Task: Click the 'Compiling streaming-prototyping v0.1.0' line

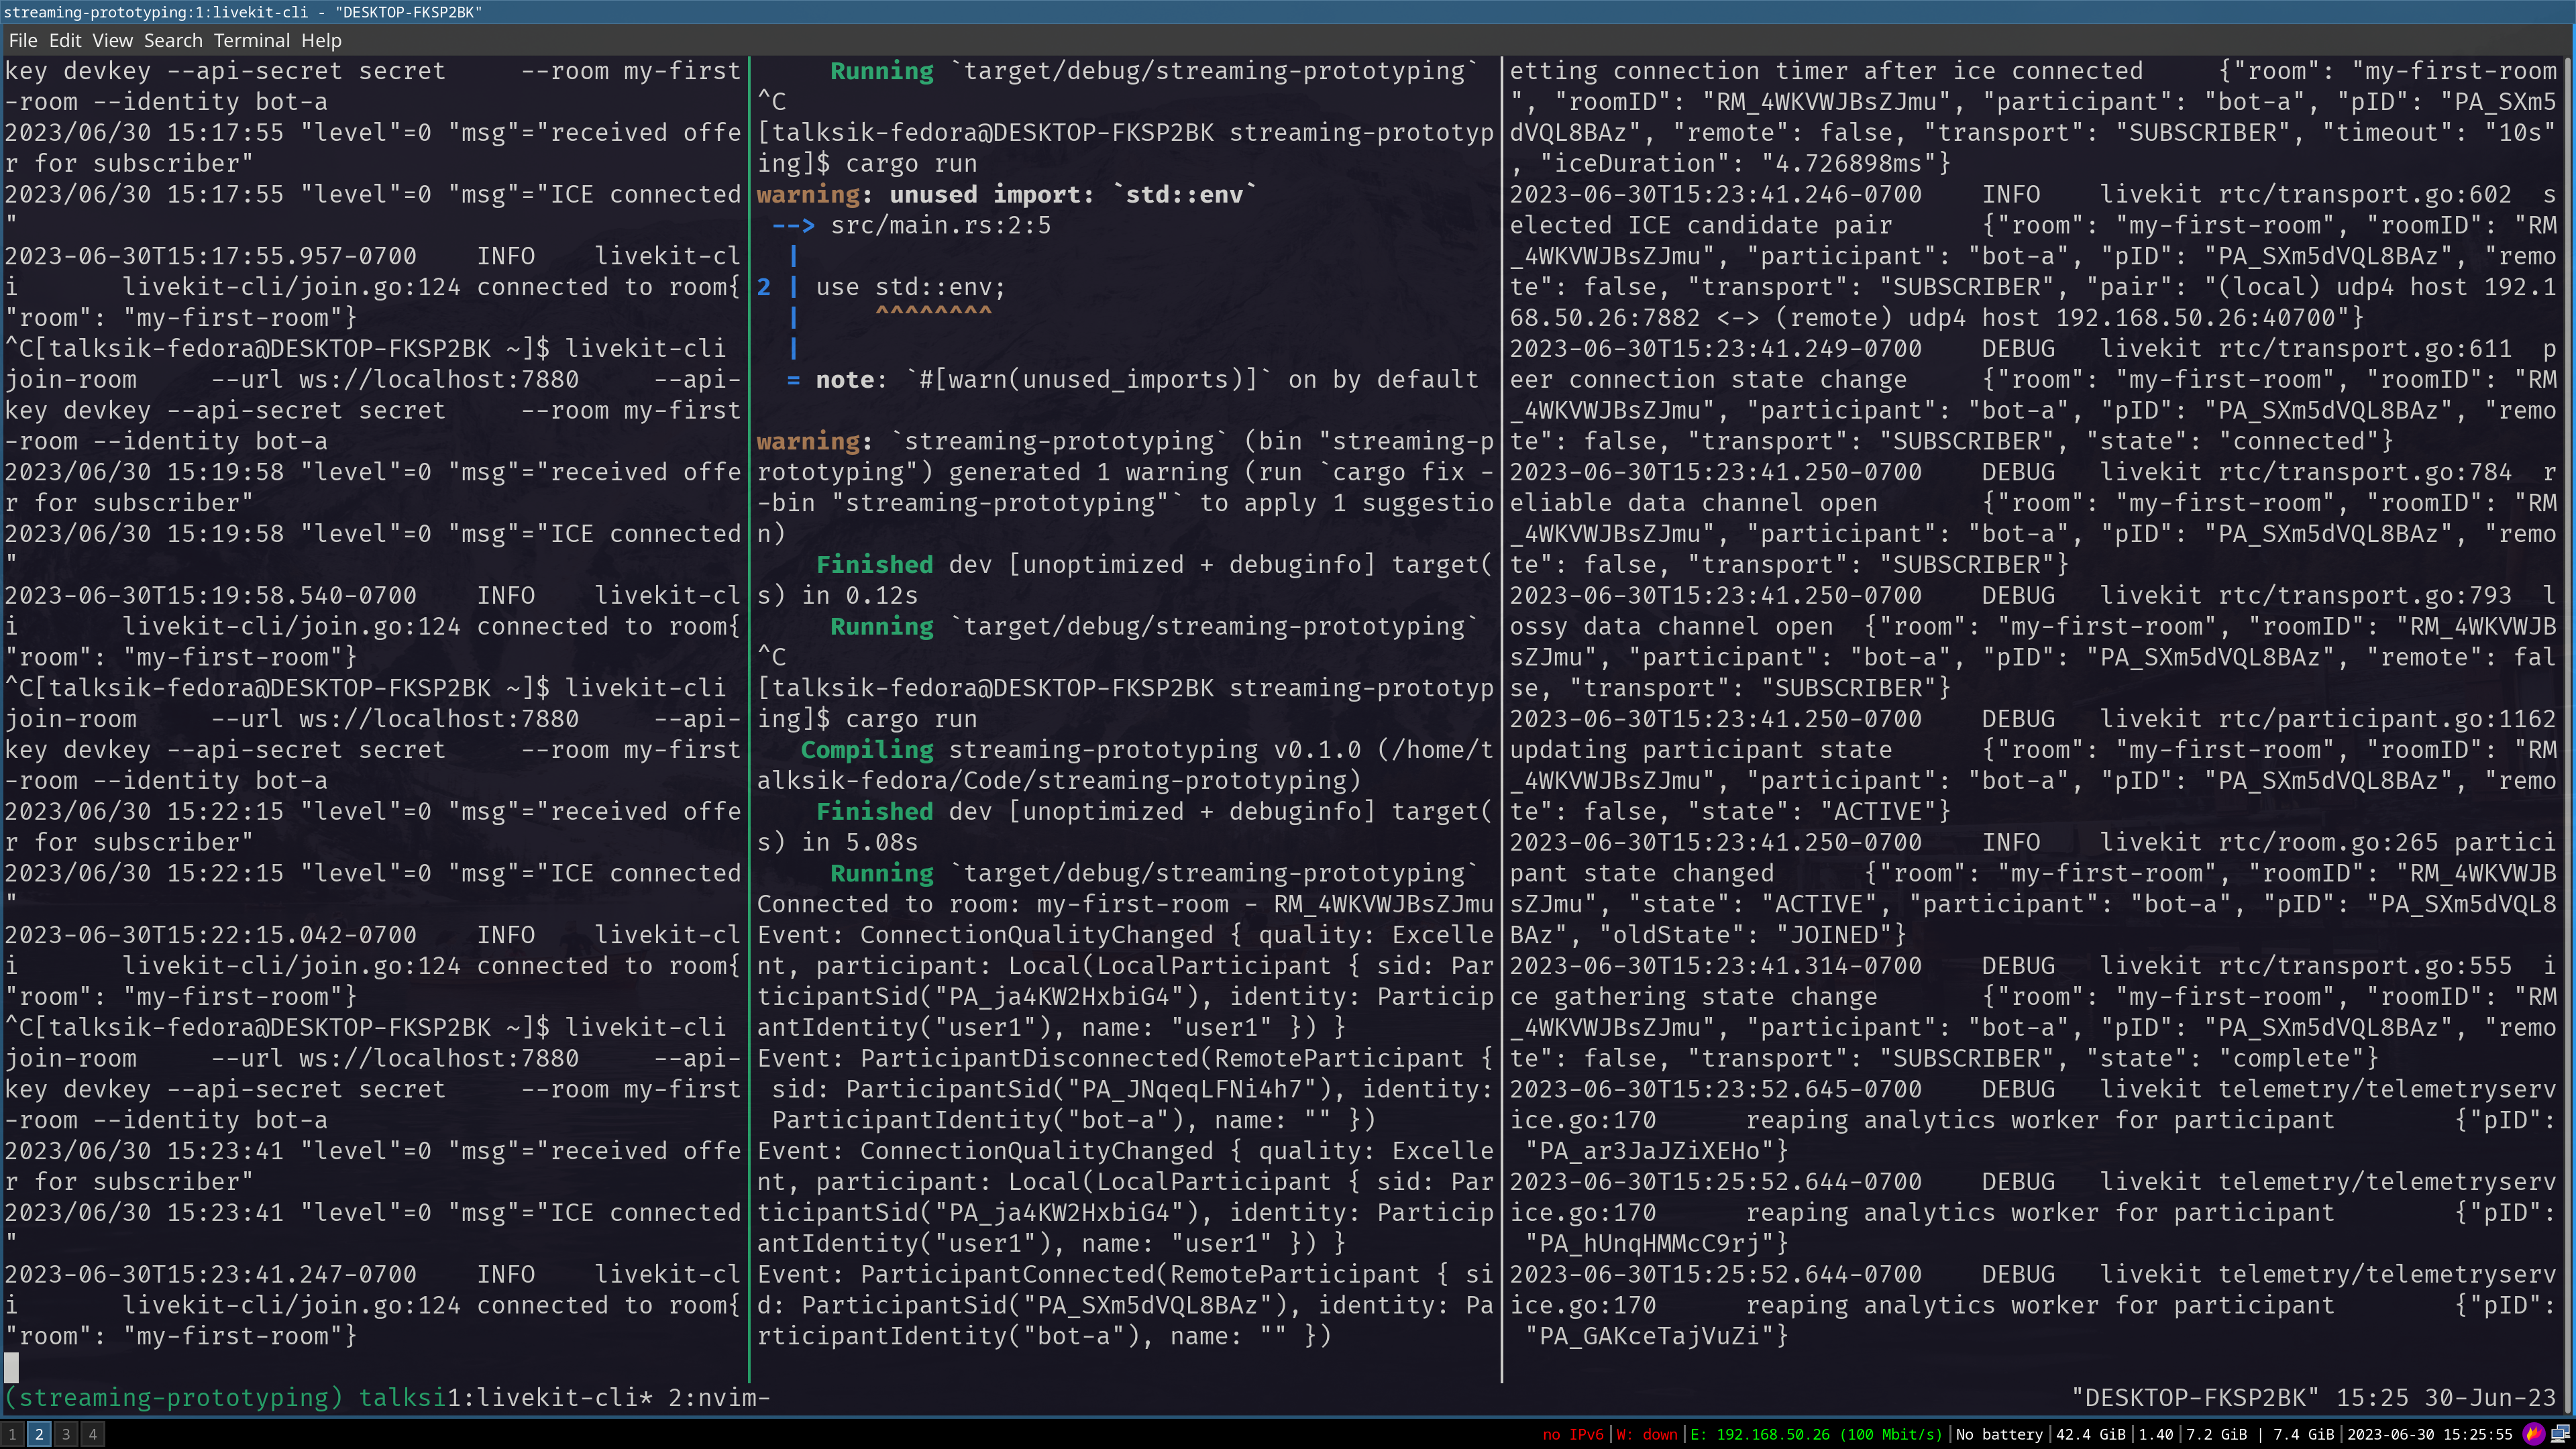Action: [x=1124, y=765]
